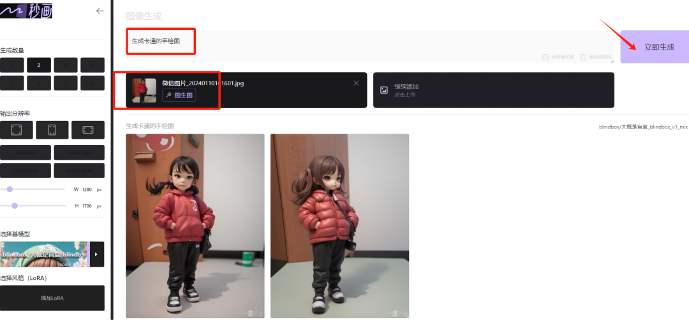The height and width of the screenshot is (322, 689).
Task: Click the 生成数量 section label
Action: point(12,50)
